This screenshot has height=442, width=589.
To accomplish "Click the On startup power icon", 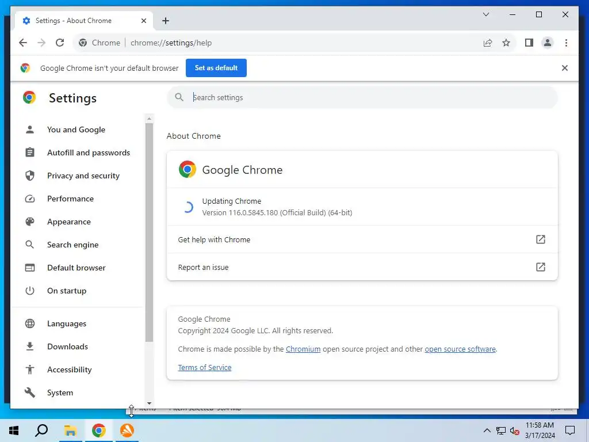I will click(x=30, y=291).
